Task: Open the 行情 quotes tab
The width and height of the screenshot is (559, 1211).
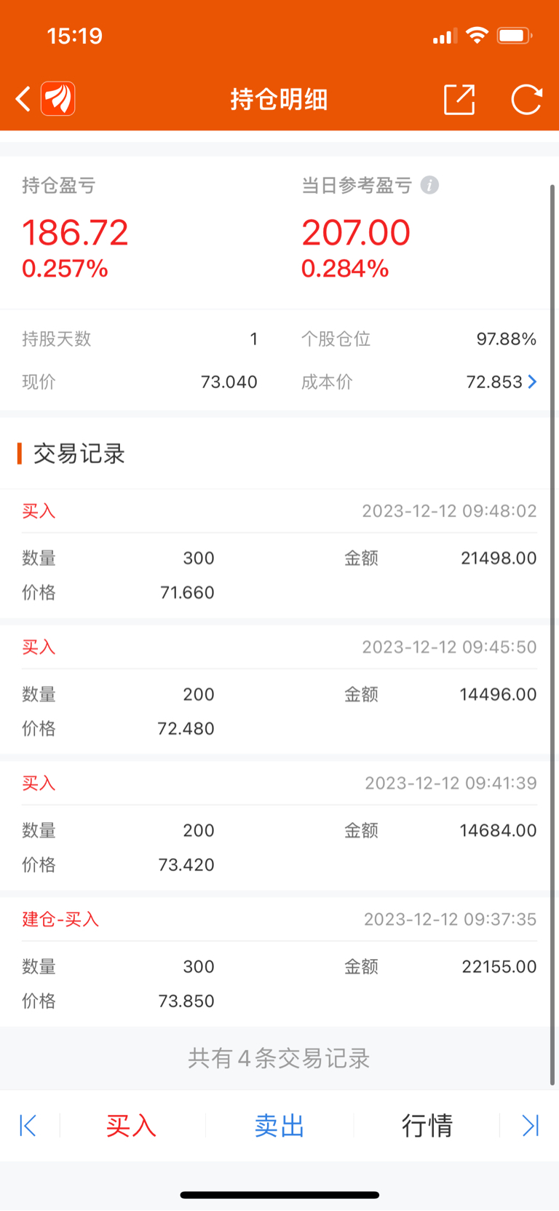Action: coord(427,1126)
